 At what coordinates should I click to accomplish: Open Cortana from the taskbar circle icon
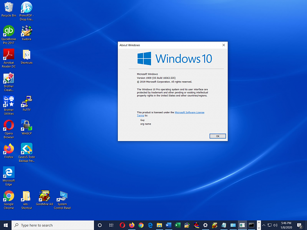pos(99,226)
